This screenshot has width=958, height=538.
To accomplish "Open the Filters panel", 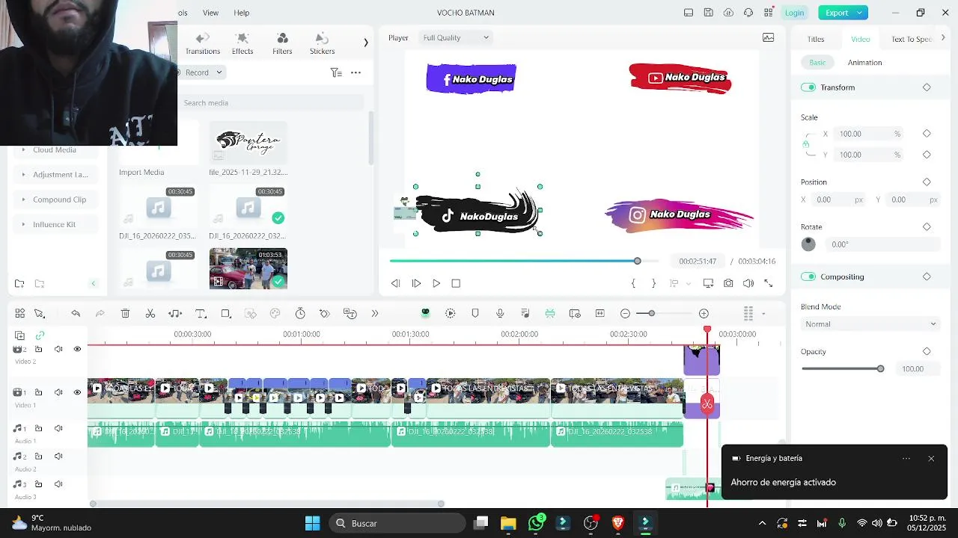I will pyautogui.click(x=282, y=44).
